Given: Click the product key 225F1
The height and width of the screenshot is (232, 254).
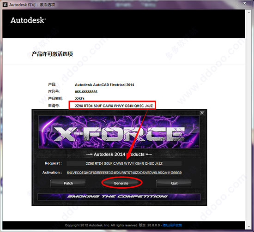Looking at the screenshot, I should tap(79, 99).
